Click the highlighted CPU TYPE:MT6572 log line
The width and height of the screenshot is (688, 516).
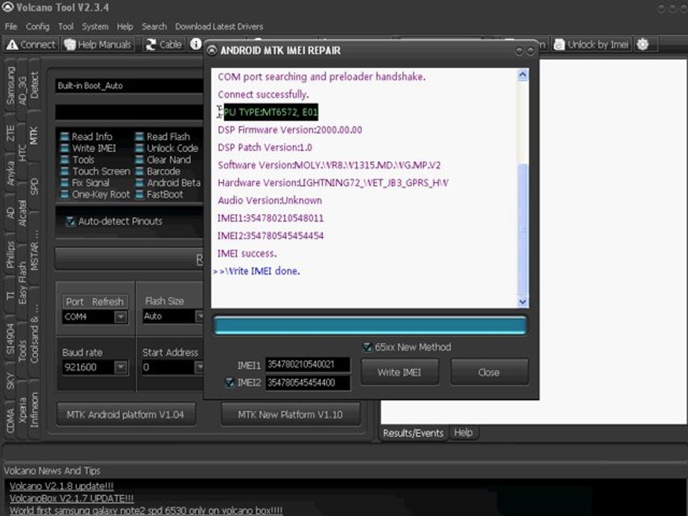271,112
